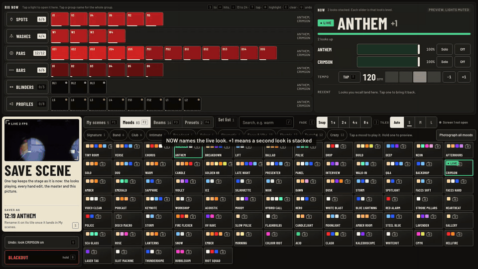The image size is (478, 269).
Task: Switch to the Moods tab
Action: (135, 123)
